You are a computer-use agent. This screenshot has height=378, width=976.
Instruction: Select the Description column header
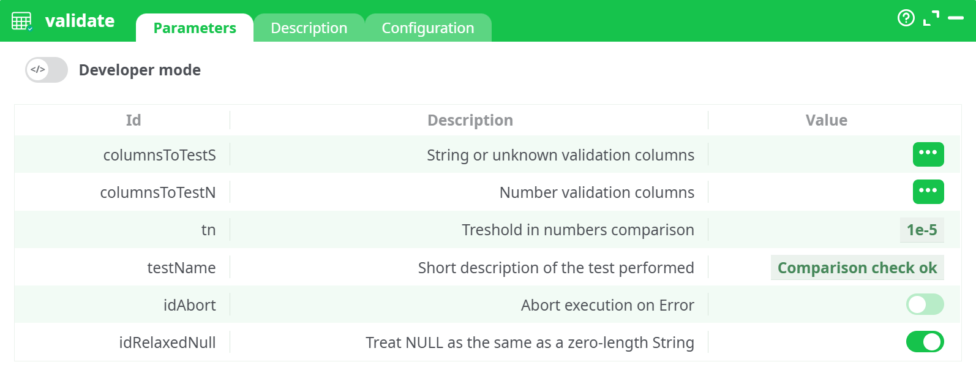(469, 120)
